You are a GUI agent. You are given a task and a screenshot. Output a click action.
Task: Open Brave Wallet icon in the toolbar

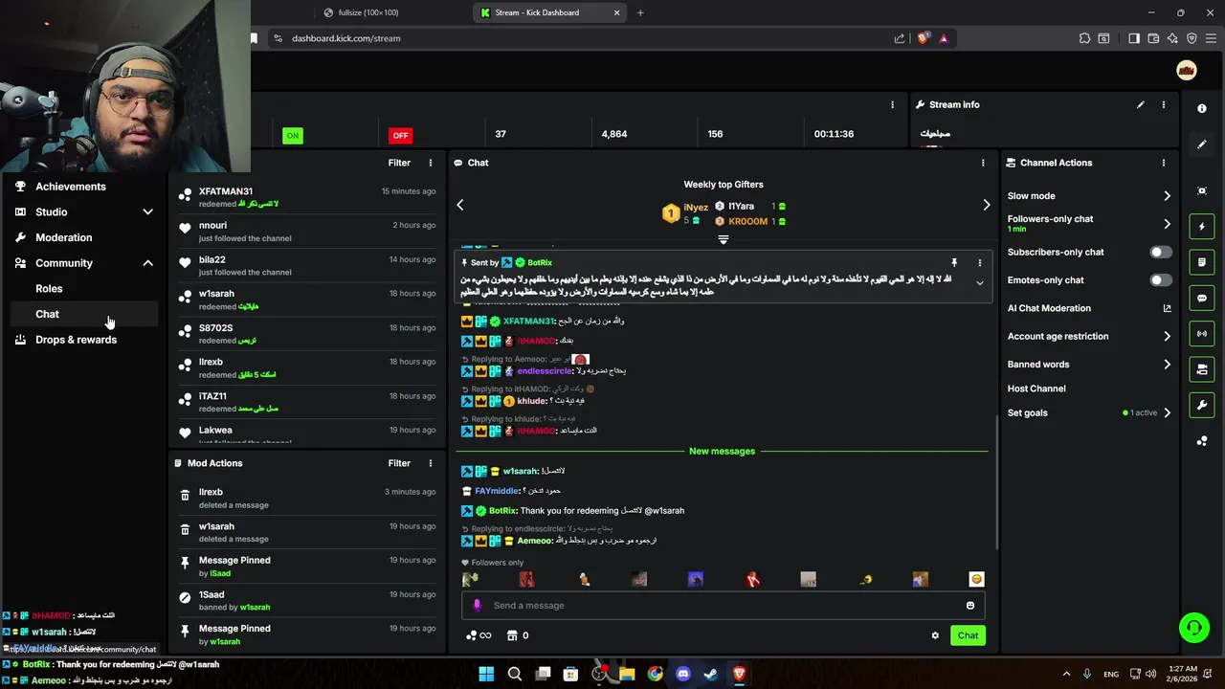[1153, 38]
